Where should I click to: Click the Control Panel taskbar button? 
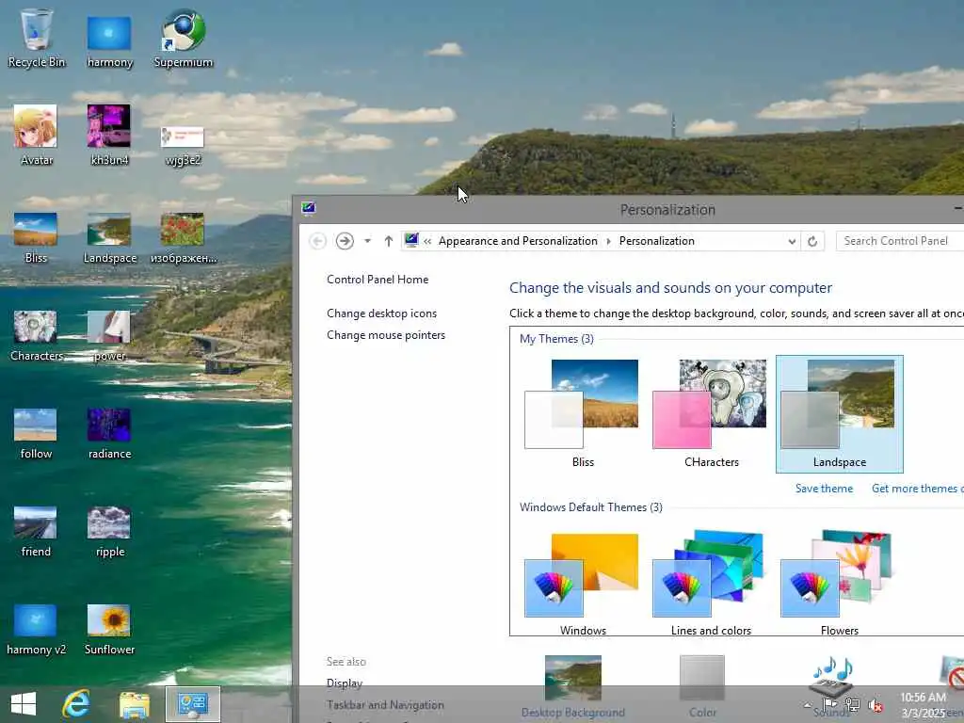(193, 704)
